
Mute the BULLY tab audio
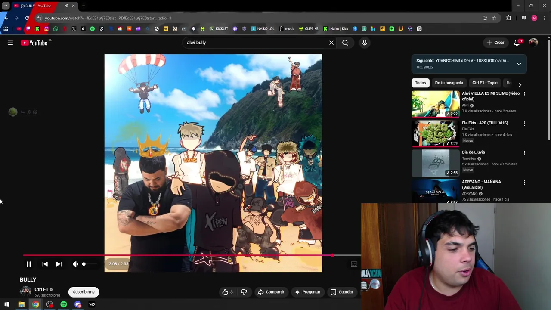pyautogui.click(x=66, y=6)
